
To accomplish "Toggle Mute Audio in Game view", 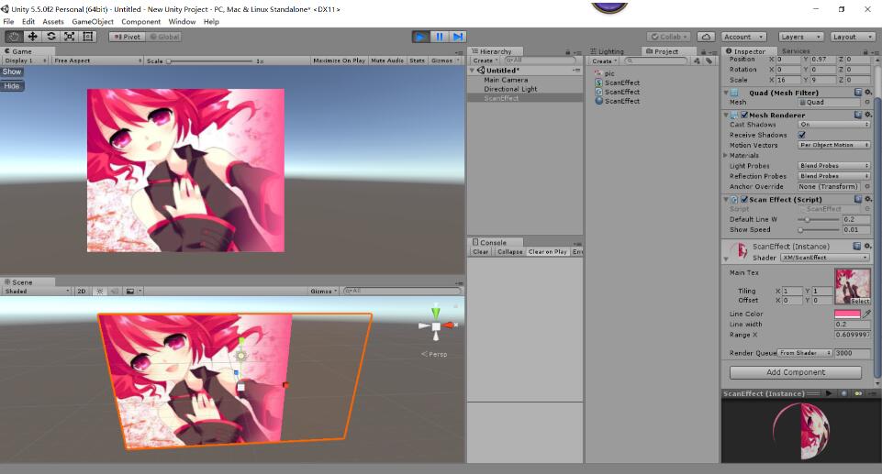I will [387, 61].
